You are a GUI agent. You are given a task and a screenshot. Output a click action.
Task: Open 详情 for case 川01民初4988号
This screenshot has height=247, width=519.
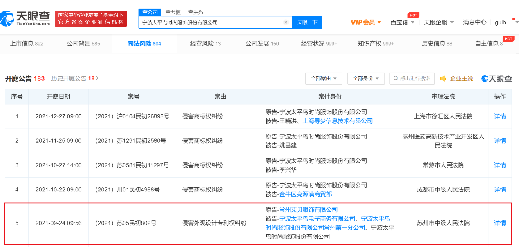(500, 190)
